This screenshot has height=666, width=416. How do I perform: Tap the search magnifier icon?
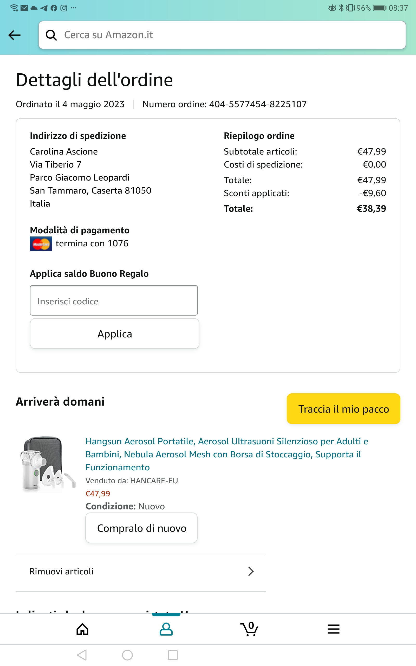[51, 35]
